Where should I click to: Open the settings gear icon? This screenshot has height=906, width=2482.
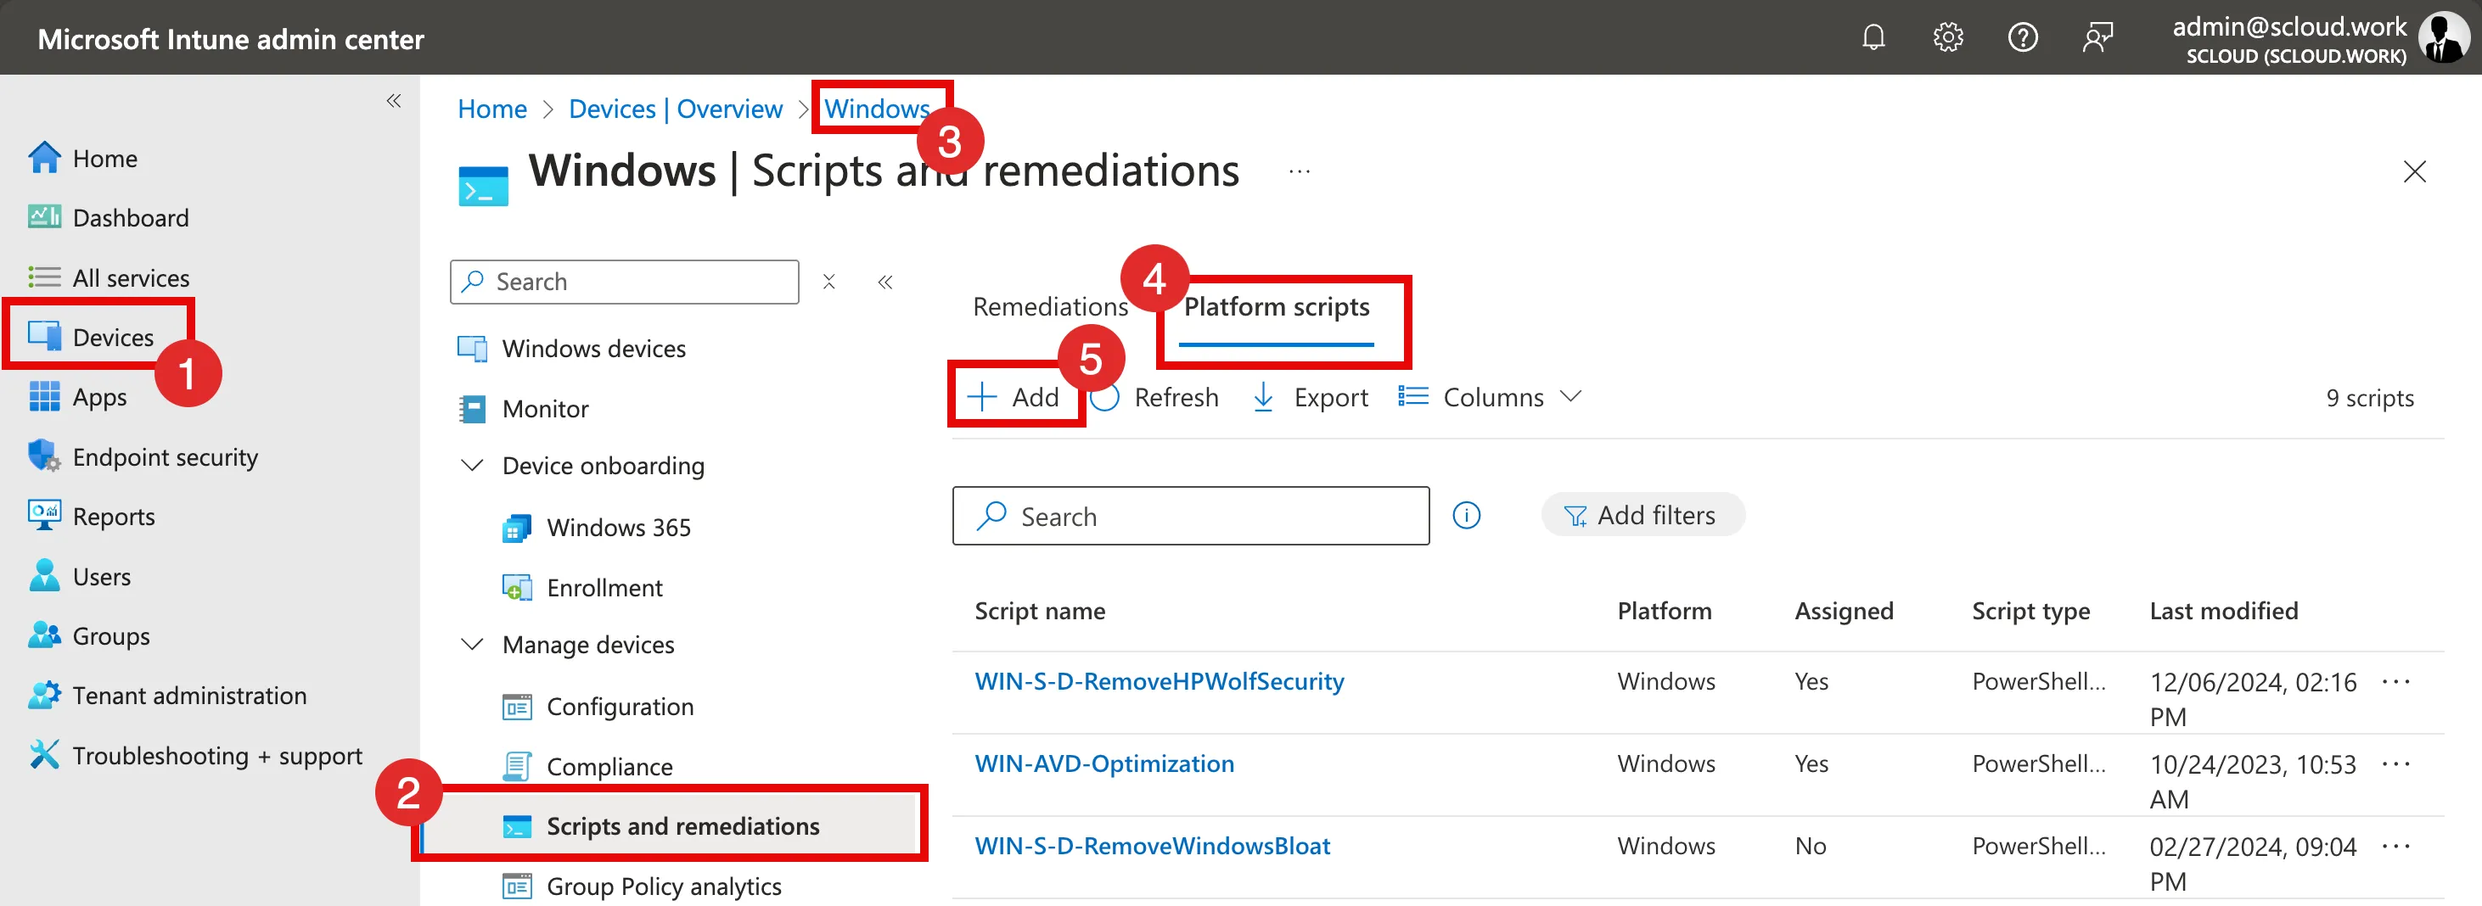[1947, 37]
